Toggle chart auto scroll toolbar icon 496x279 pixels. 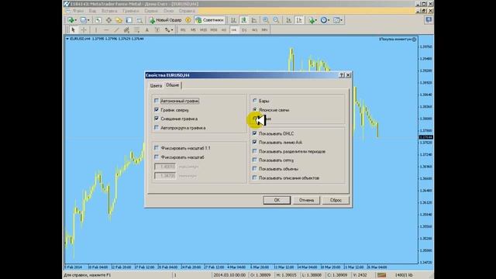pyautogui.click(x=288, y=20)
